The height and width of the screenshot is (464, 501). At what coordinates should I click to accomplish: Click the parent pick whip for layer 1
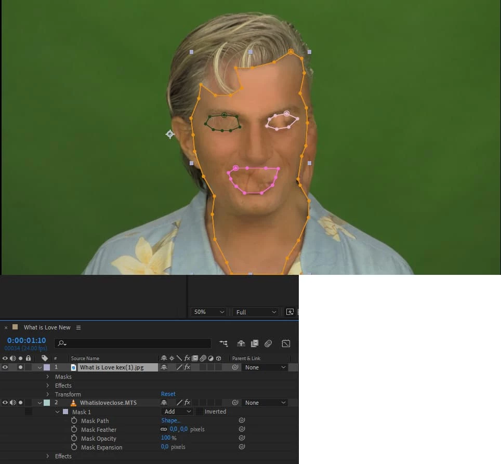235,367
